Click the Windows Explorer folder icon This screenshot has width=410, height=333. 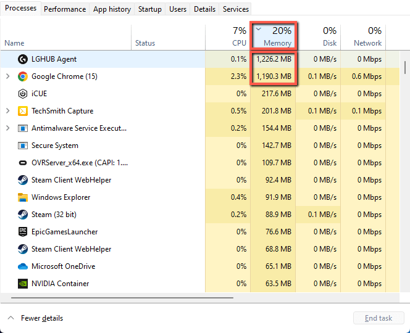23,197
